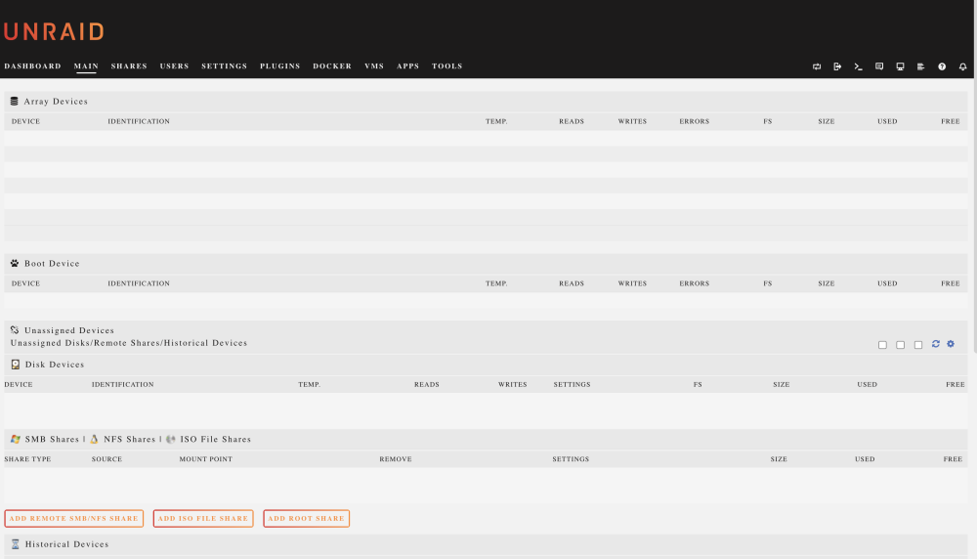Refresh unassigned disks and configuration icon
977x559 pixels.
935,344
